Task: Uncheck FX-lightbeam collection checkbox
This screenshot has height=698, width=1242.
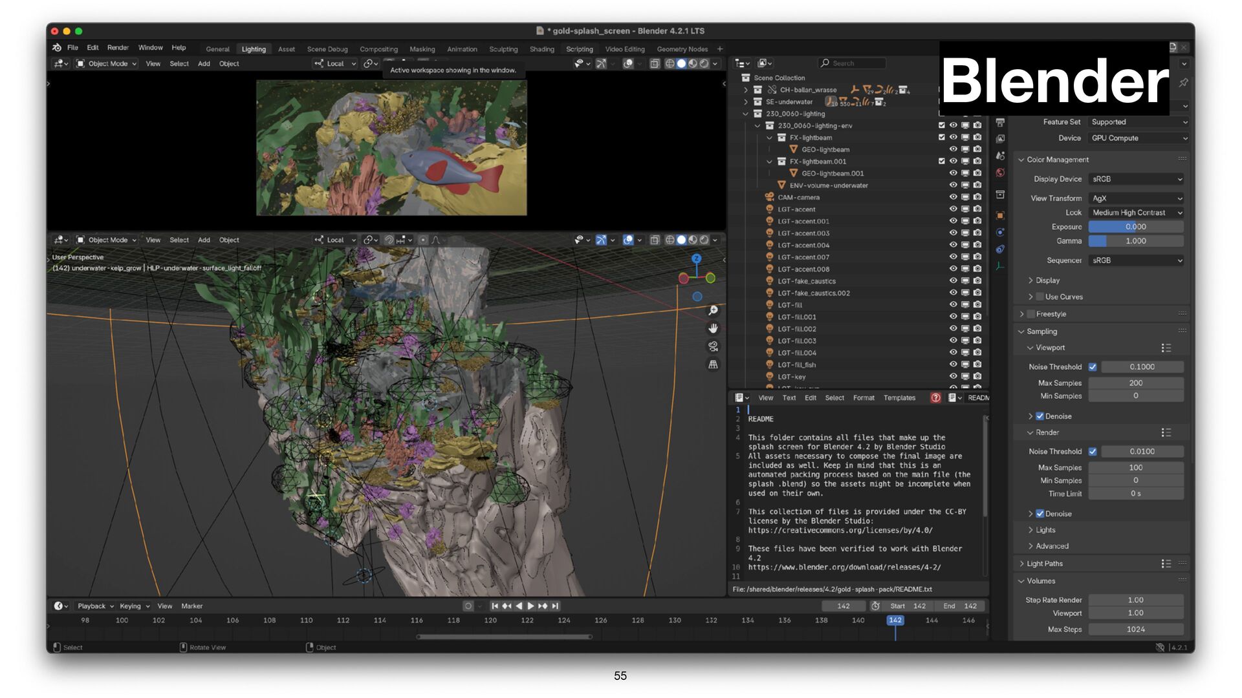Action: [942, 138]
